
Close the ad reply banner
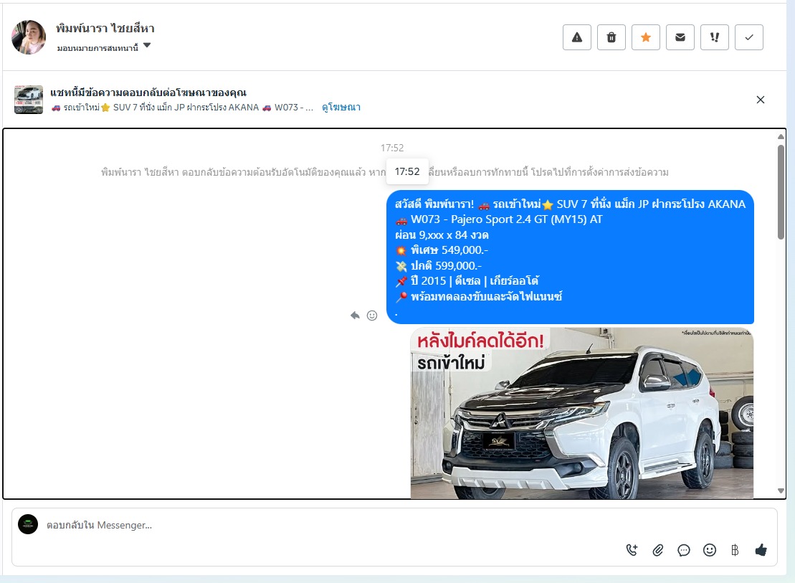click(x=761, y=100)
